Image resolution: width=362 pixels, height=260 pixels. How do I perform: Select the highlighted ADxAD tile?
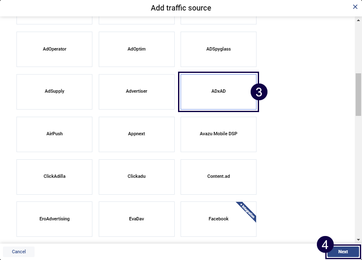[219, 91]
